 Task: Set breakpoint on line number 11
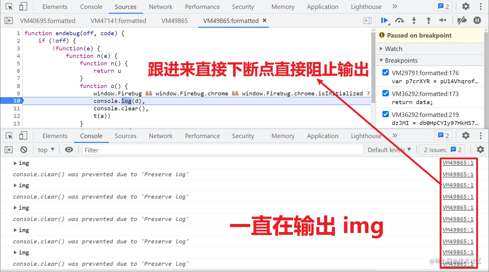pyautogui.click(x=17, y=108)
